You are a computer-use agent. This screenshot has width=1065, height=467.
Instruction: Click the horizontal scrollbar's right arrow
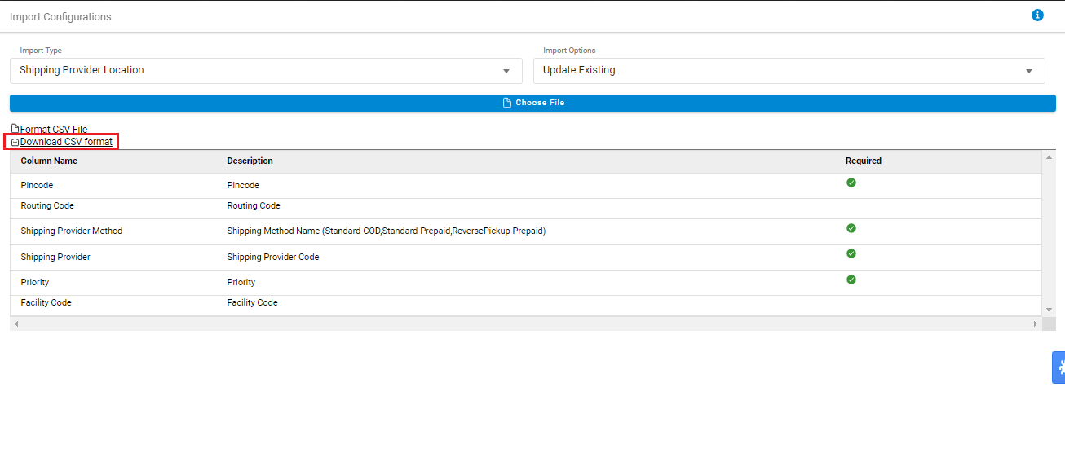(x=1036, y=324)
